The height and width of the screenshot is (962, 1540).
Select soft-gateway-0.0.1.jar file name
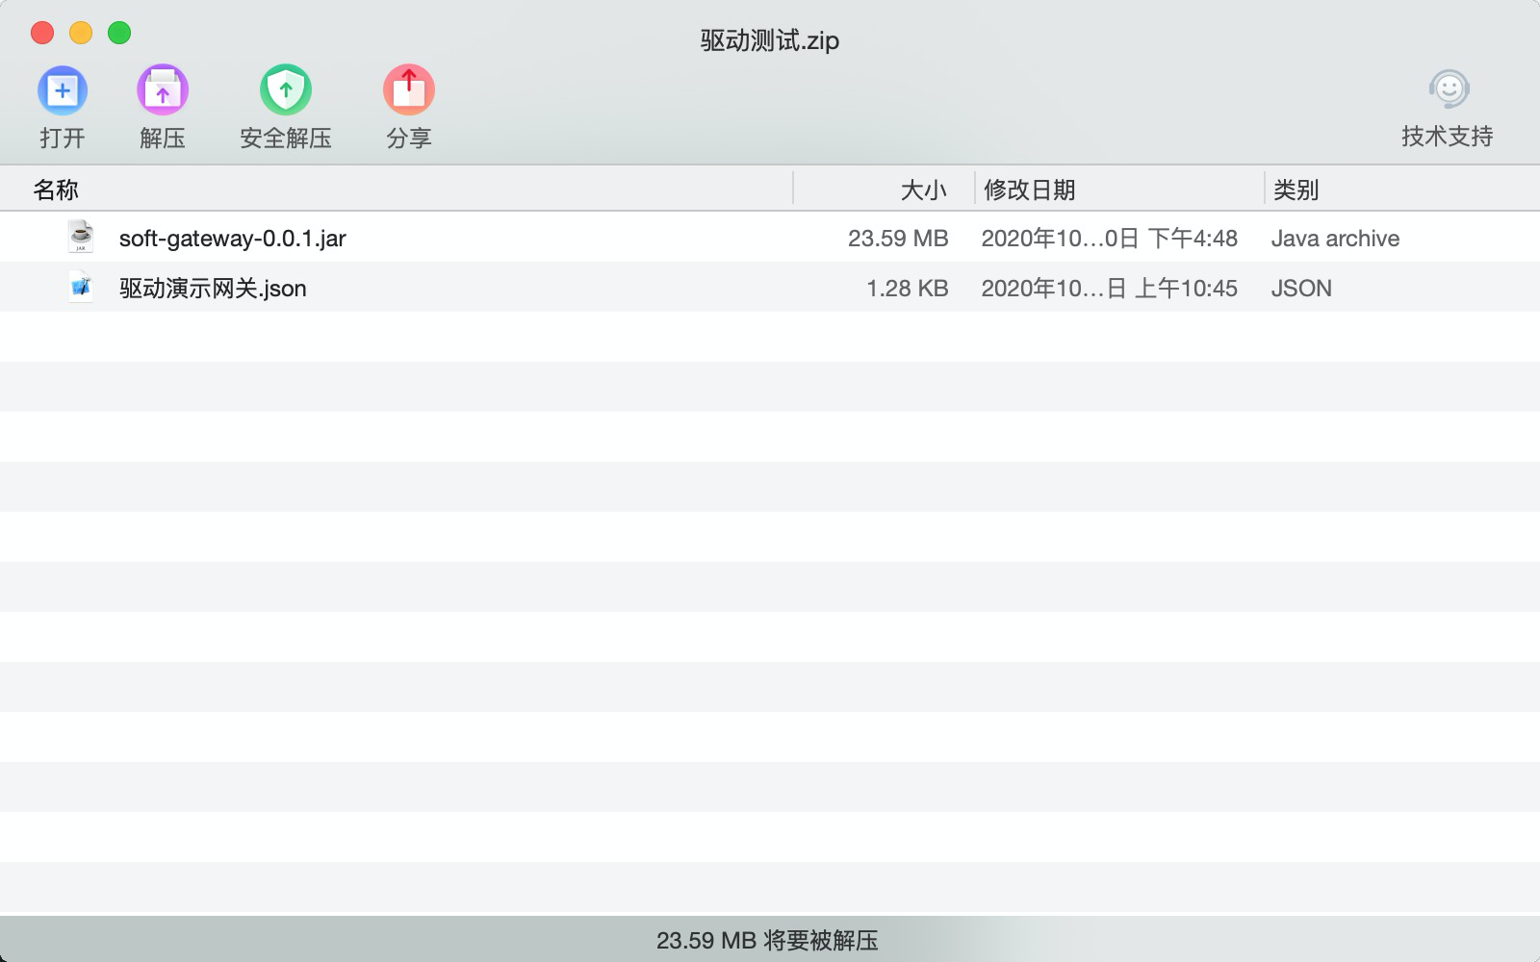pos(232,239)
